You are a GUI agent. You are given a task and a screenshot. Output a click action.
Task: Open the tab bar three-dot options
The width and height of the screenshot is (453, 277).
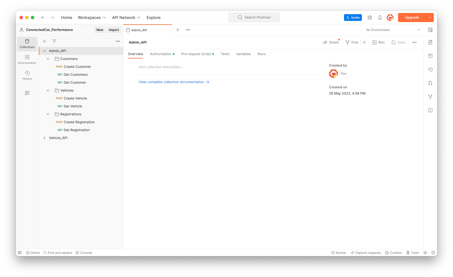[x=188, y=30]
